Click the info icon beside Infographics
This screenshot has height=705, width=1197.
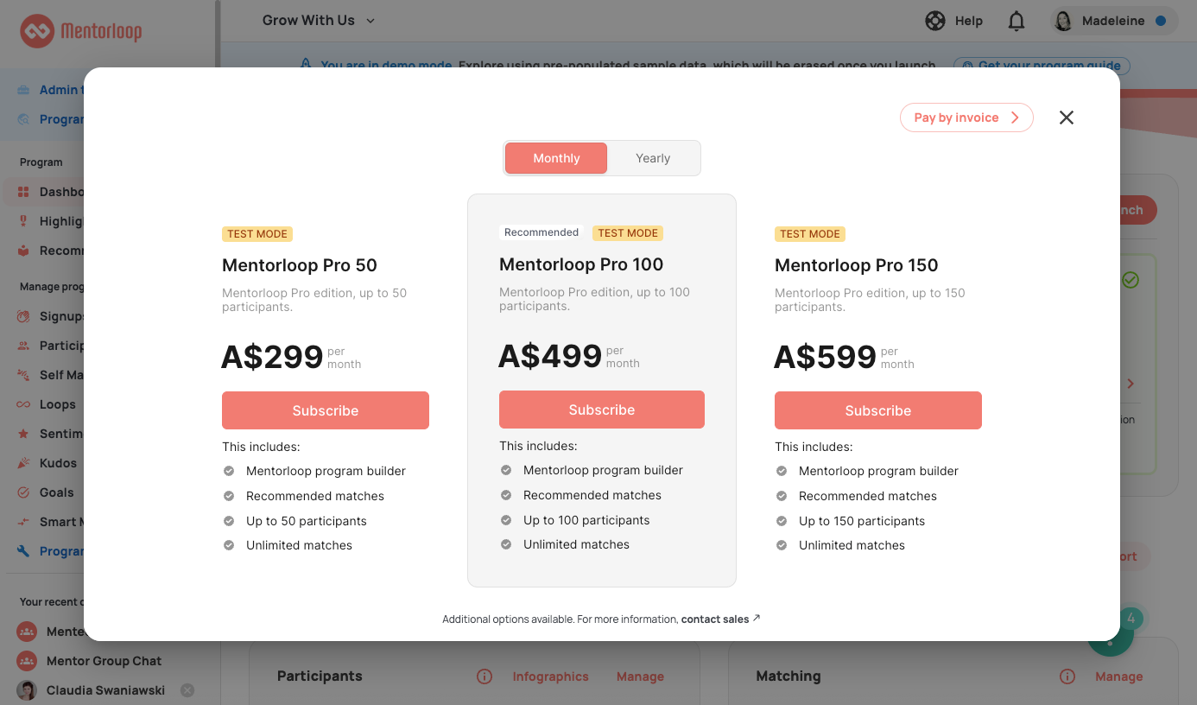(484, 676)
